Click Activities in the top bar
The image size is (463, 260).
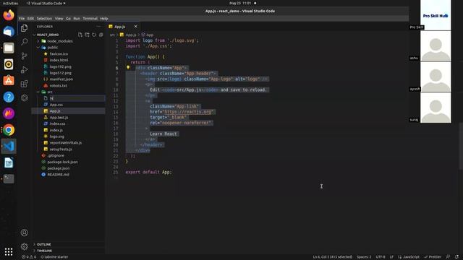10,3
